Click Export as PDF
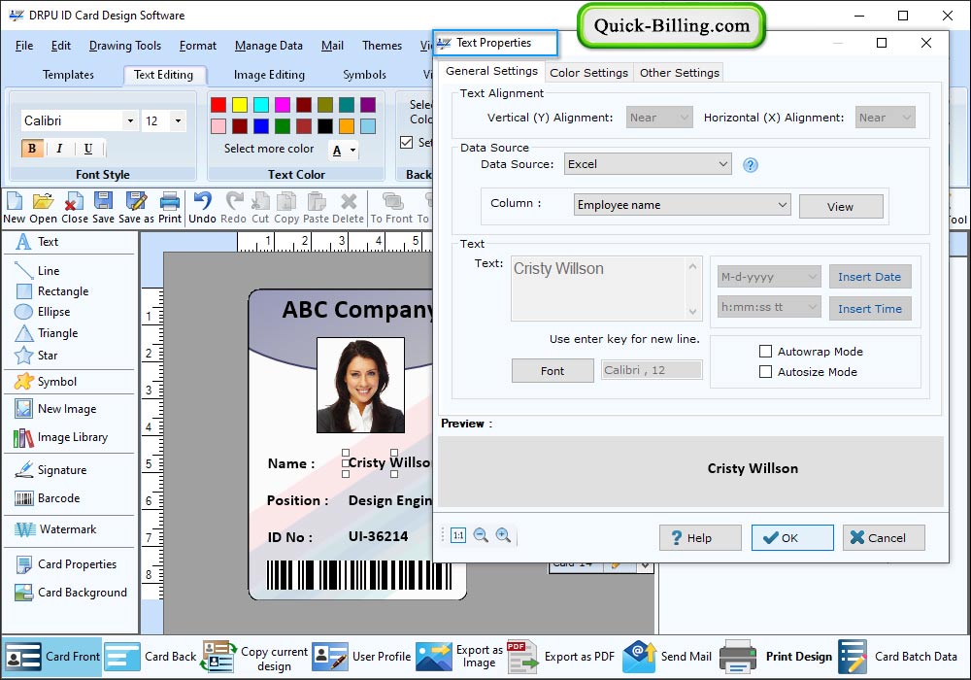 (x=561, y=657)
